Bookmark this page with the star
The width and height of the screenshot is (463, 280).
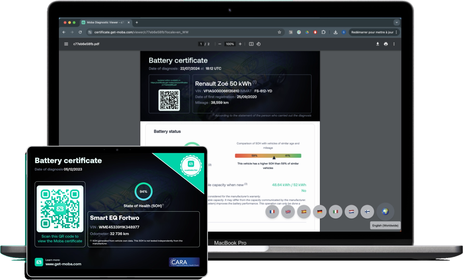click(279, 32)
